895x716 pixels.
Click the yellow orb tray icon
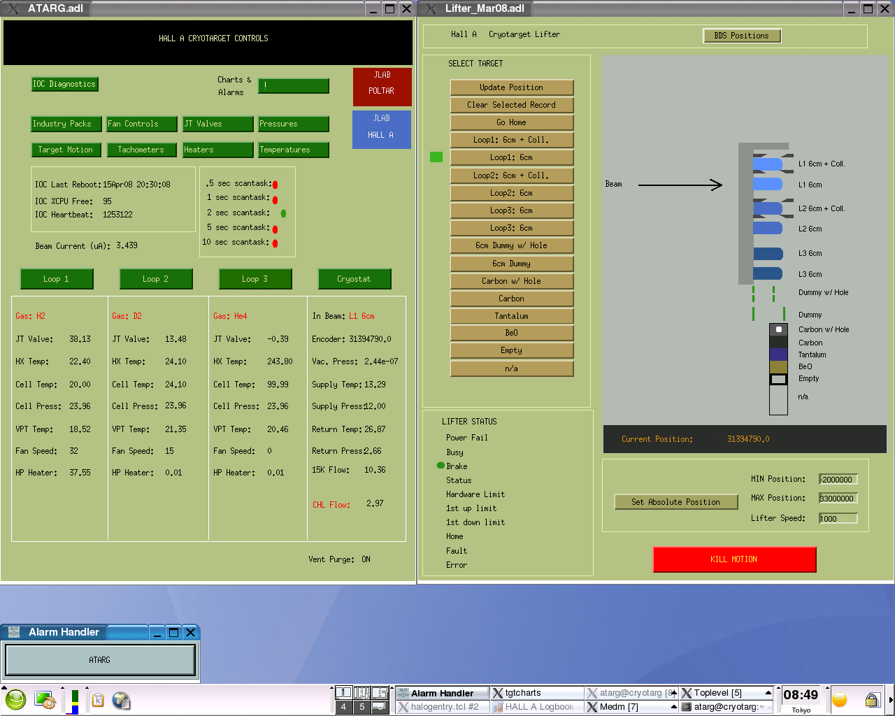click(840, 700)
